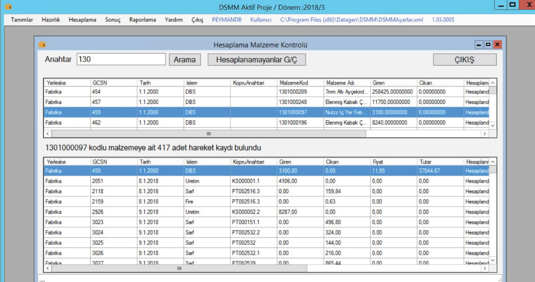Click material code 1301000209 cell
Screen dimensions: 535x282
coord(300,92)
